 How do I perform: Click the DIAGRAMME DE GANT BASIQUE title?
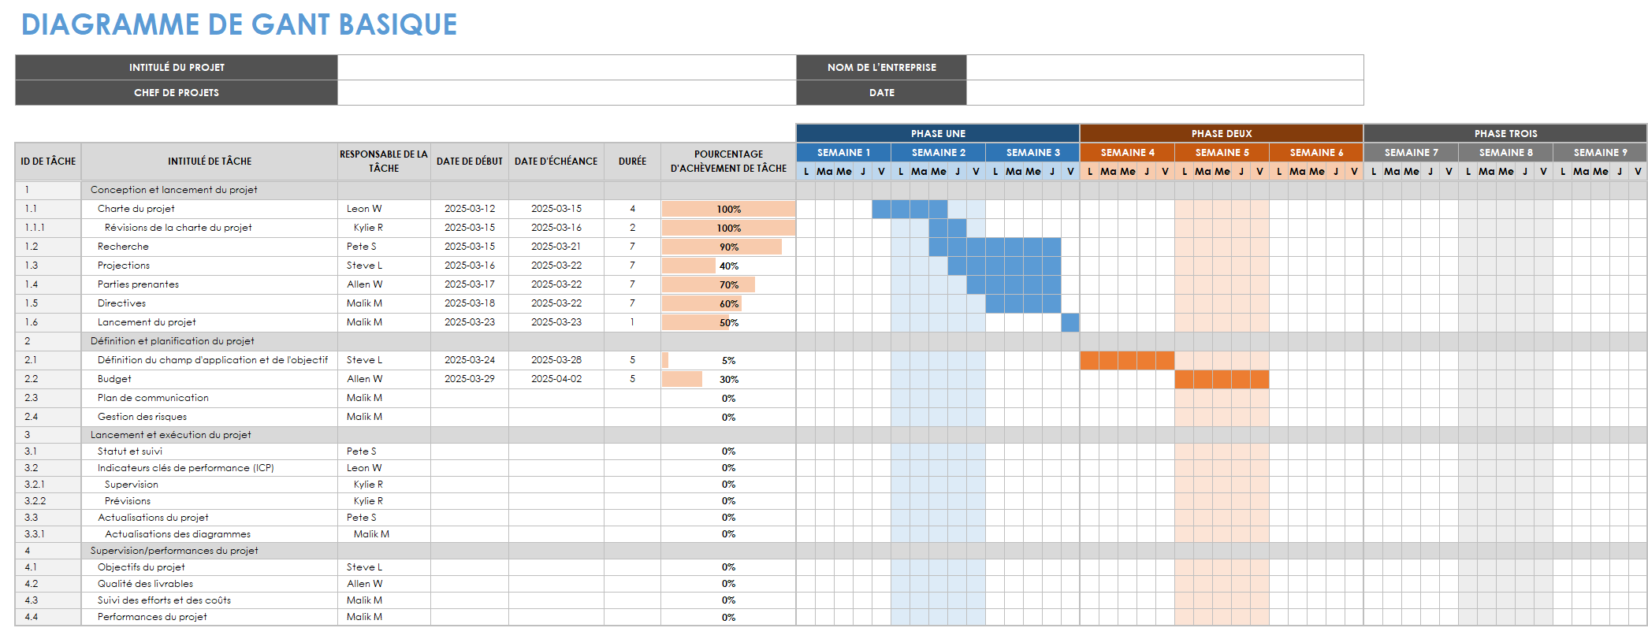coord(239,24)
